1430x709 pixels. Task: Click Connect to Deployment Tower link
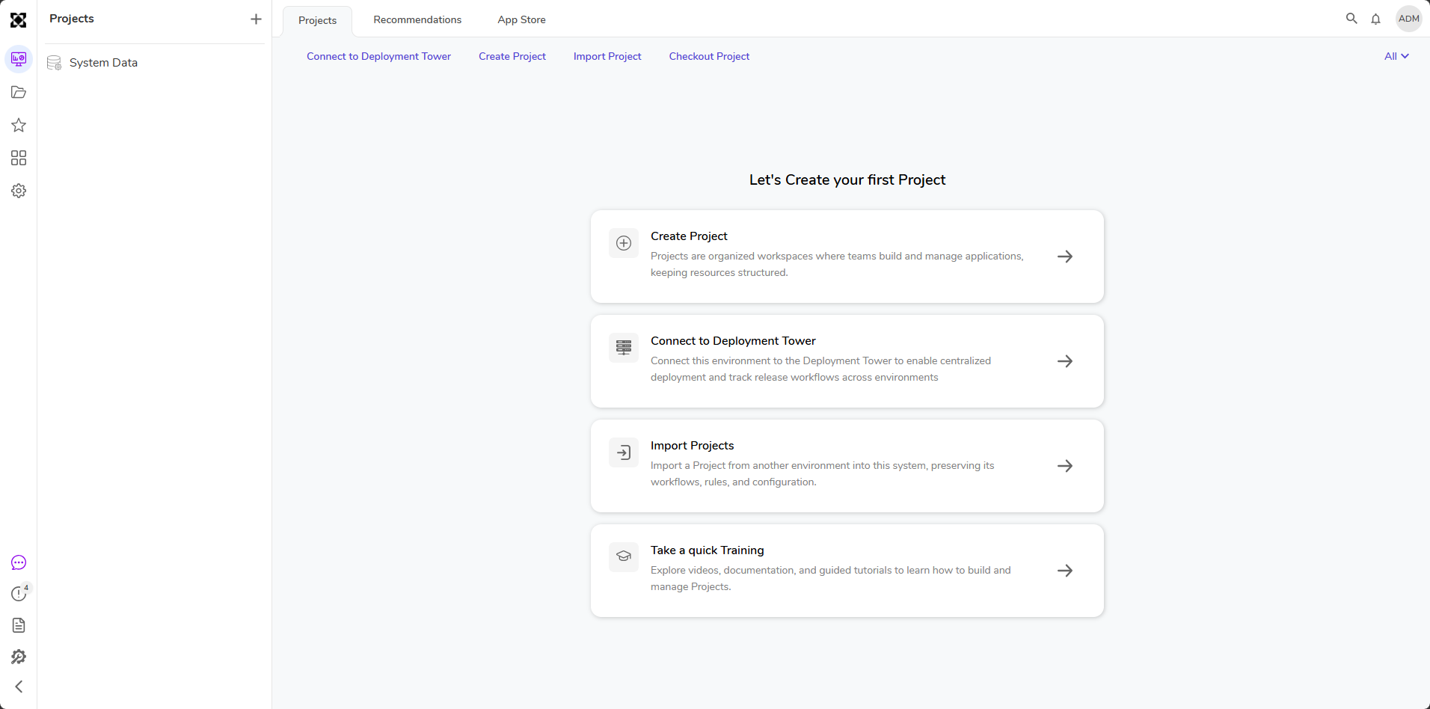pos(378,56)
